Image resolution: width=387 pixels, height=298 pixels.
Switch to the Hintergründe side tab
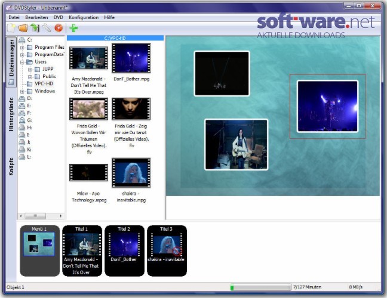(x=11, y=114)
